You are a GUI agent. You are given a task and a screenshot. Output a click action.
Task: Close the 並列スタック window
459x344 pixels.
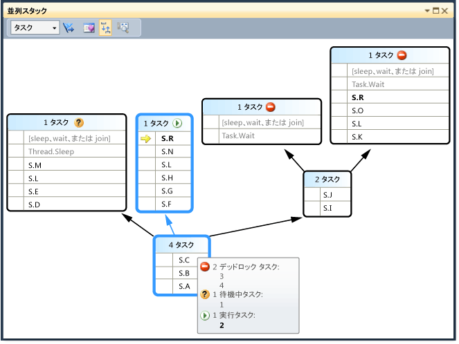tap(444, 11)
